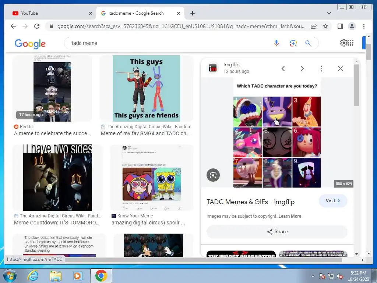Share the previewed image
The width and height of the screenshot is (377, 283).
(x=277, y=231)
